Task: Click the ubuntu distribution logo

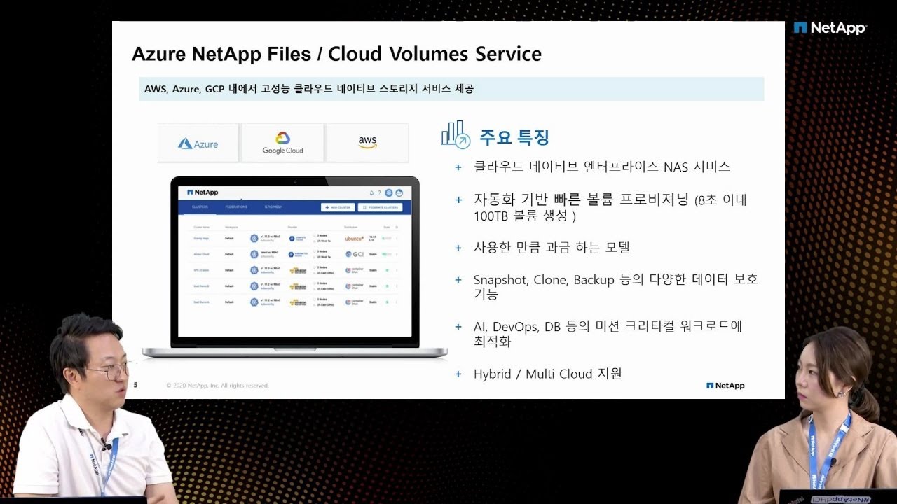Action: 355,238
